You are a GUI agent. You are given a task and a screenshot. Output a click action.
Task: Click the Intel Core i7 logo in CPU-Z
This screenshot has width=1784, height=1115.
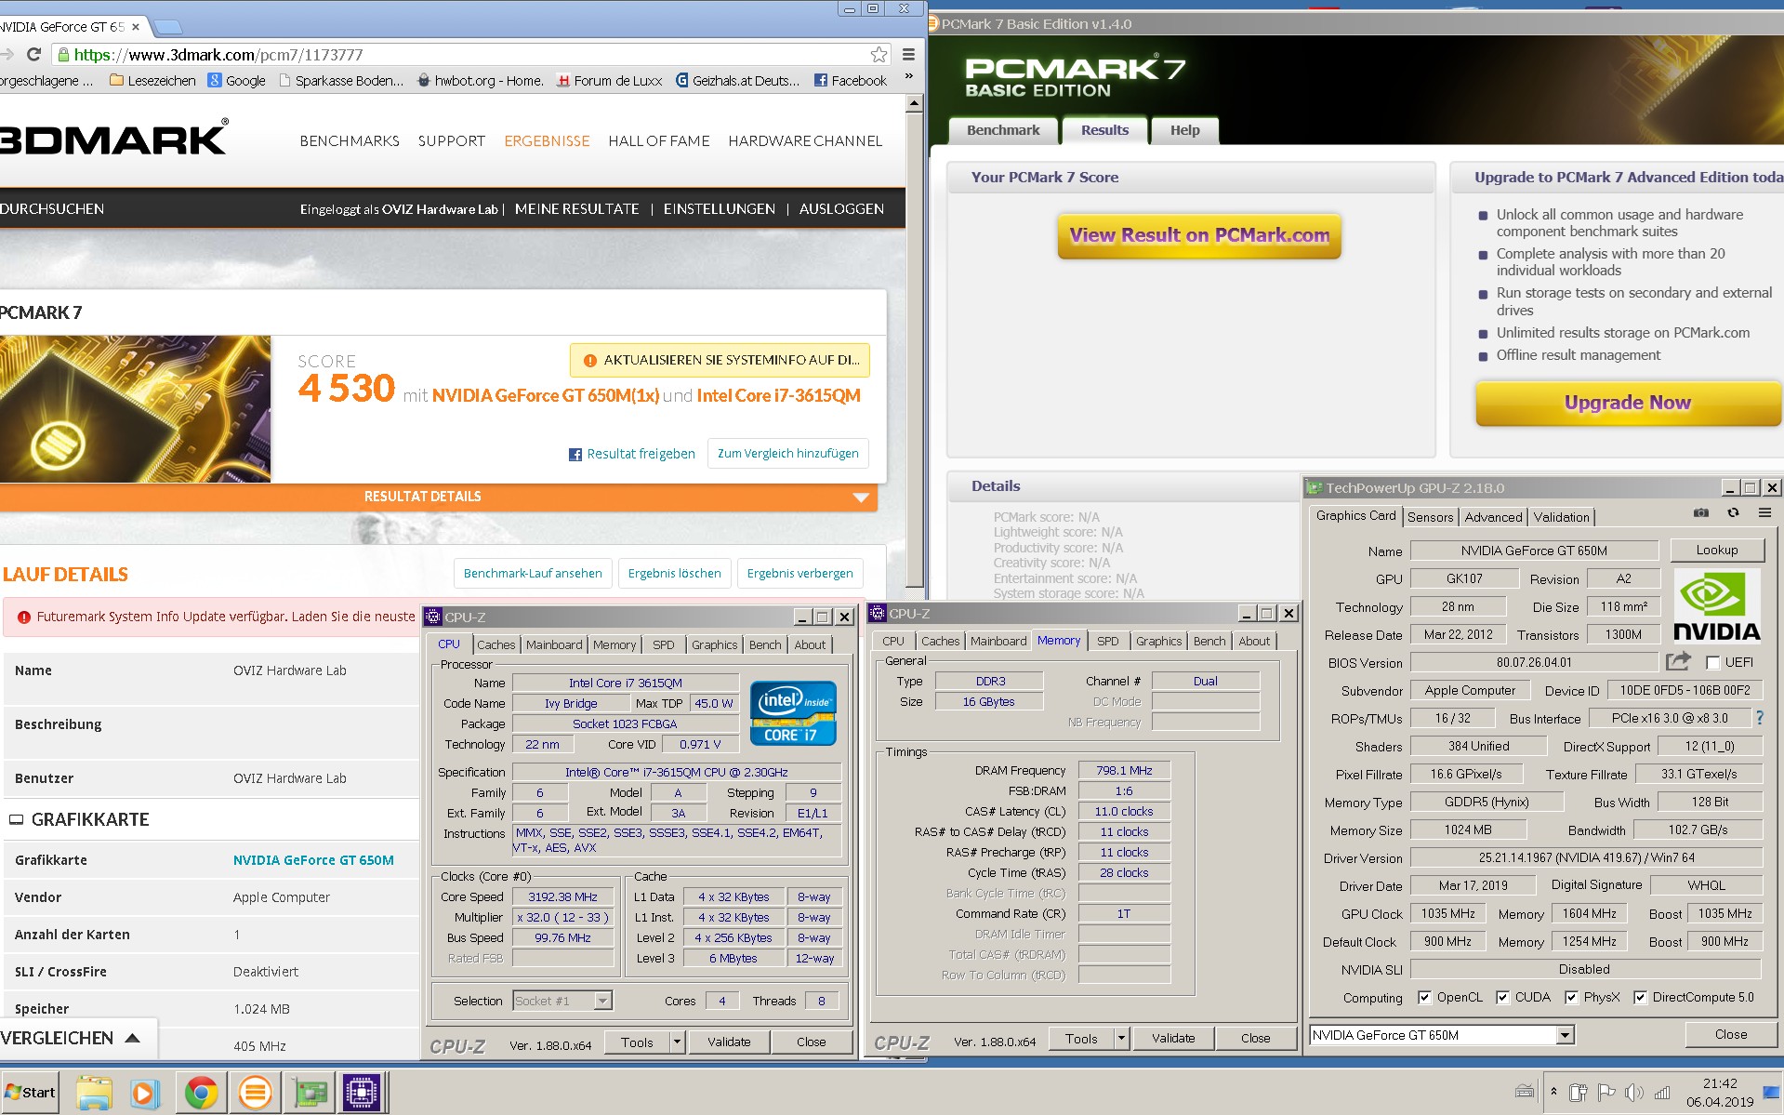[795, 713]
